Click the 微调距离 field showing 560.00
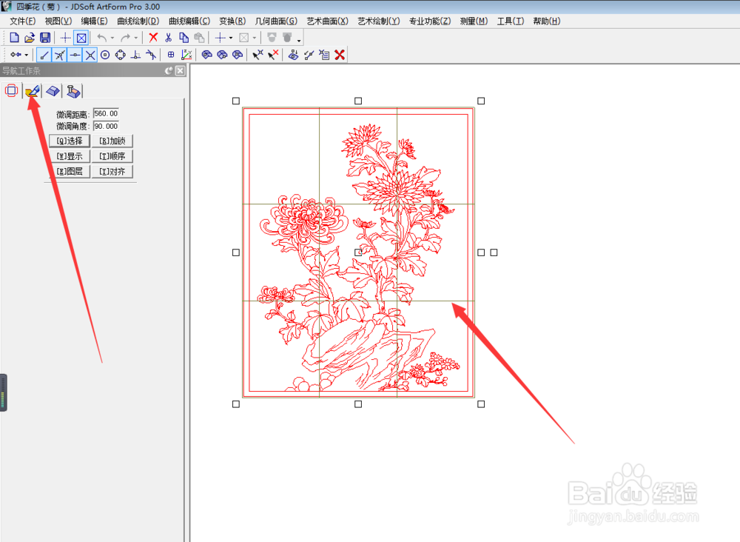This screenshot has height=542, width=740. point(106,113)
